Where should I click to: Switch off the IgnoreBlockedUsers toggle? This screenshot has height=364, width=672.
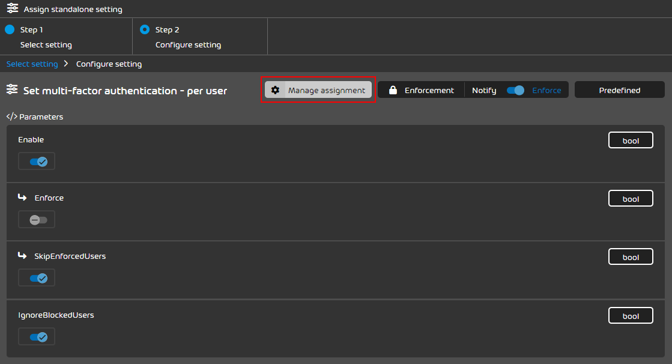[37, 337]
